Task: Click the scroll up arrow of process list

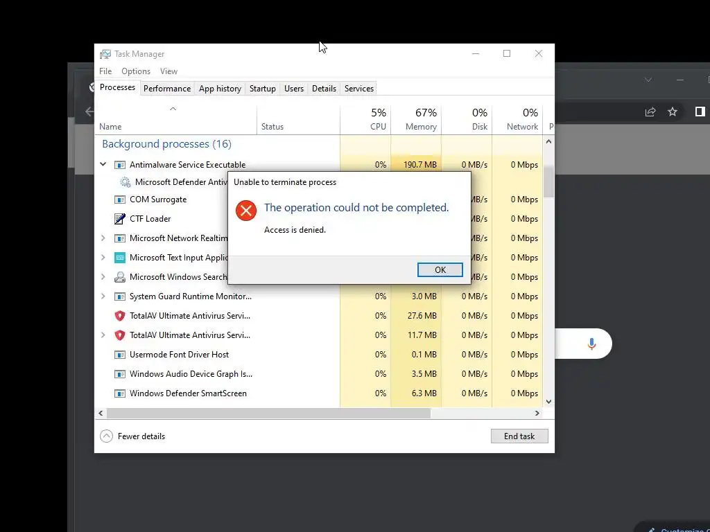Action: [x=549, y=141]
